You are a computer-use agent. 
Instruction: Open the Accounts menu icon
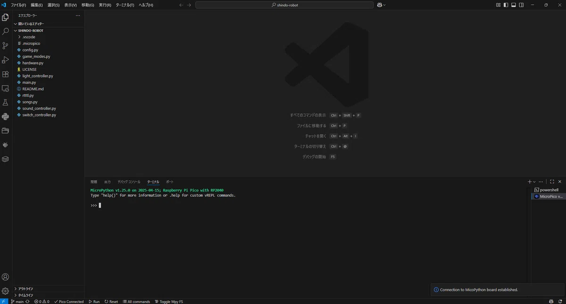5,277
